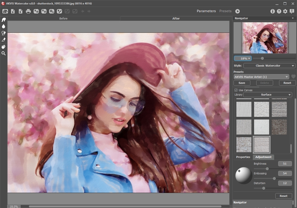This screenshot has width=297, height=208.
Task: Open the Help question mark icon
Action: tap(279, 11)
